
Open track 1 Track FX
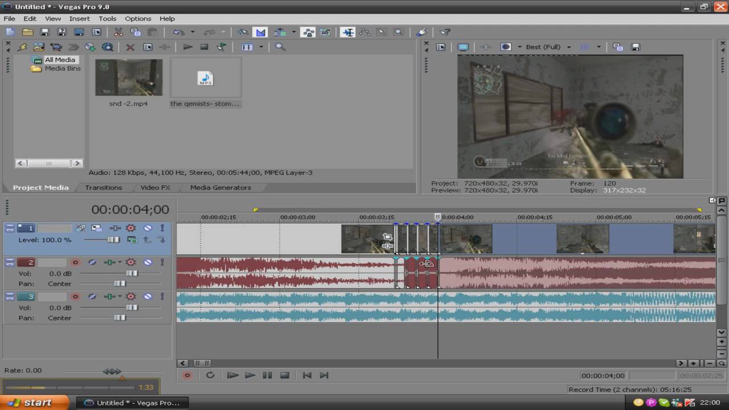pyautogui.click(x=114, y=228)
